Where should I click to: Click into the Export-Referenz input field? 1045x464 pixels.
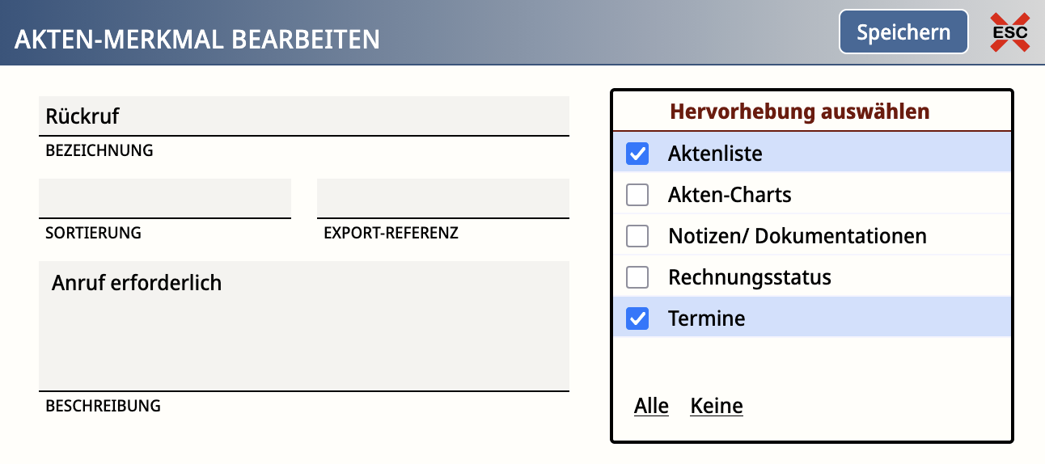pyautogui.click(x=442, y=199)
